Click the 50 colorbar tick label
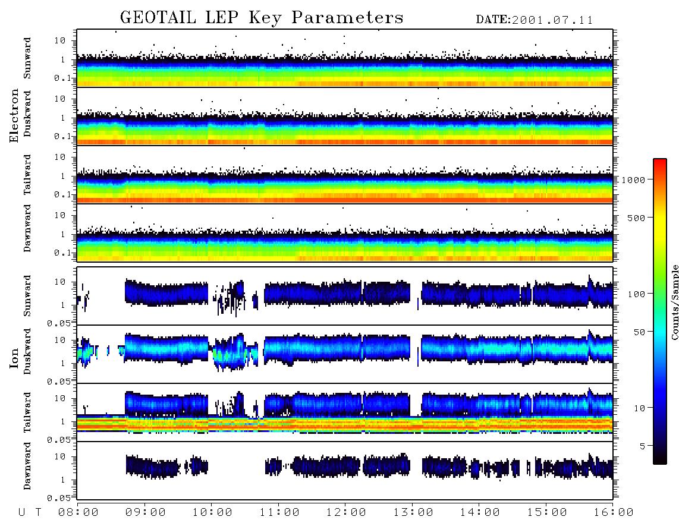Image resolution: width=679 pixels, height=523 pixels. click(640, 332)
